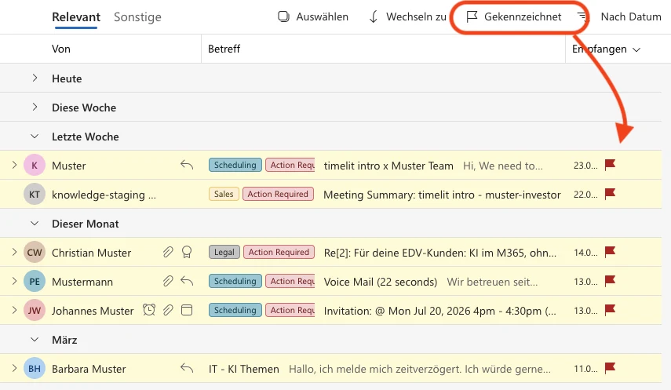Screen dimensions: 671x390
Task: Click sender name 'Johannes Muster'
Action: (93, 311)
